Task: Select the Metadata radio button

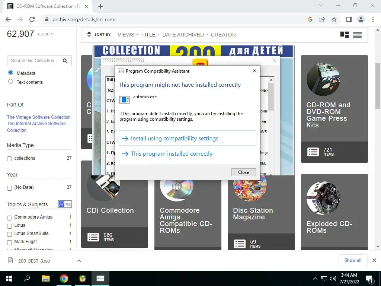Action: point(10,73)
